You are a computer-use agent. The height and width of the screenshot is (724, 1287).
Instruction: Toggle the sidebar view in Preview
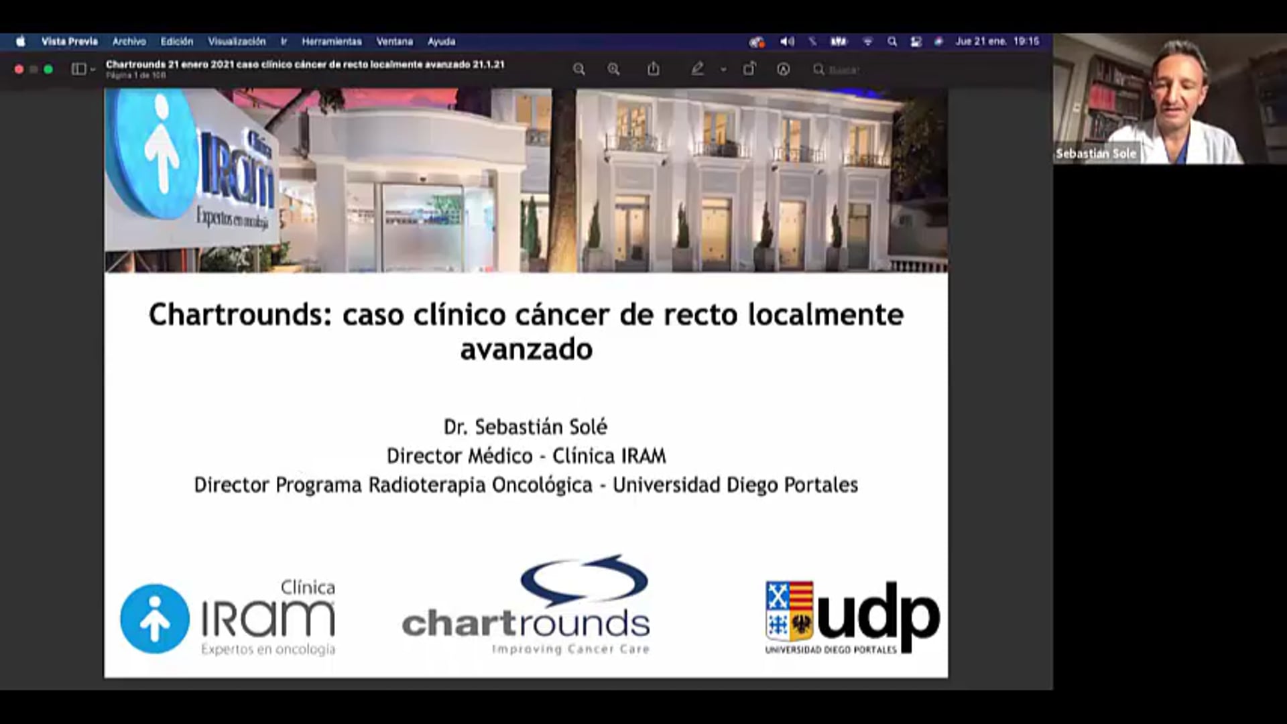78,69
